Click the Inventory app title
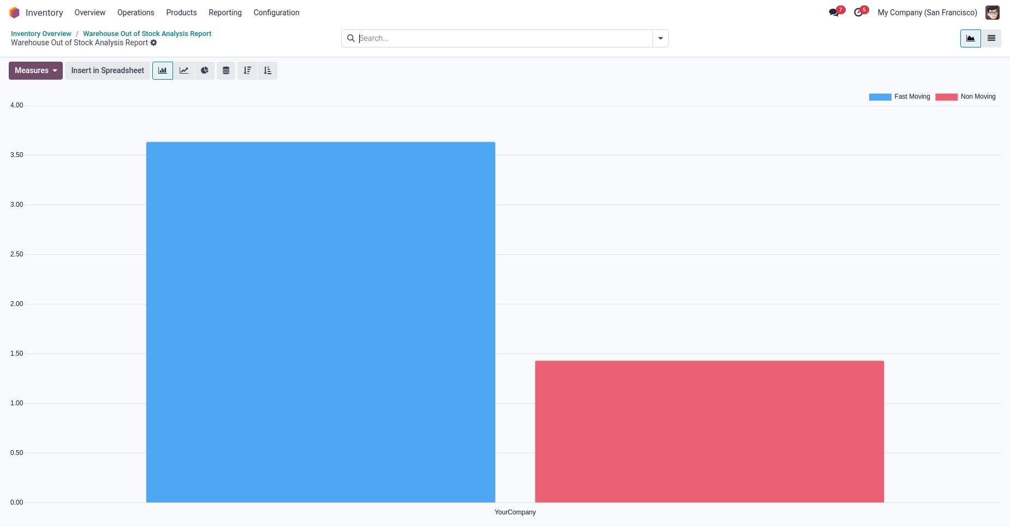 click(x=44, y=13)
